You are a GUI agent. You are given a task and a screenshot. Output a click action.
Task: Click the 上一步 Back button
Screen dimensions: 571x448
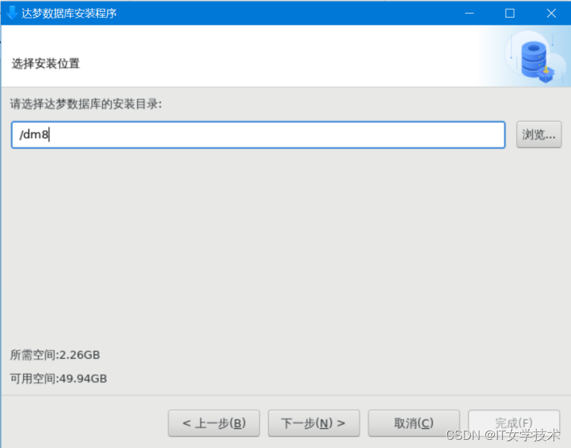click(x=214, y=423)
